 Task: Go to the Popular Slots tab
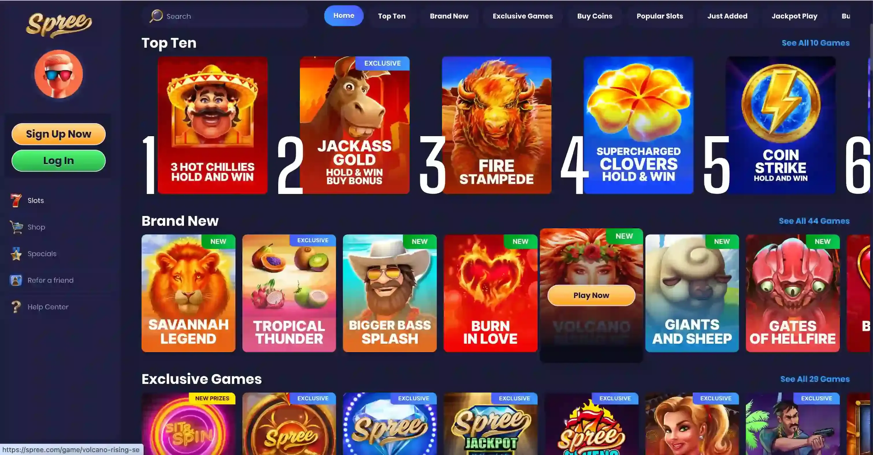pos(660,16)
